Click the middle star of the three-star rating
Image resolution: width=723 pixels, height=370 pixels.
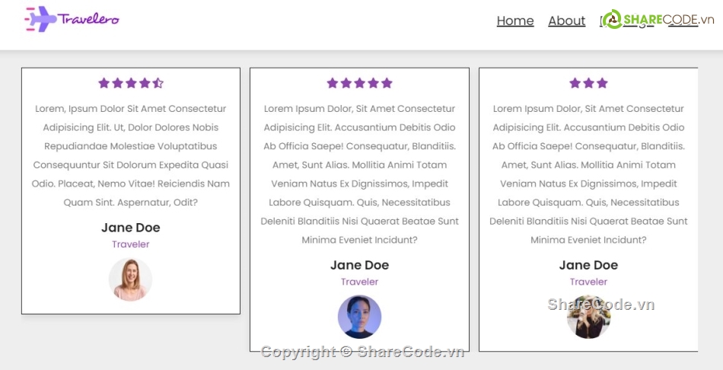point(589,83)
